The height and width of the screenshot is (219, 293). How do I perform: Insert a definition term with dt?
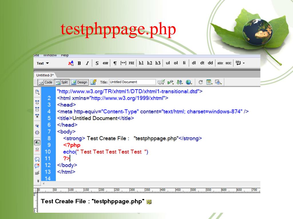pos(202,63)
